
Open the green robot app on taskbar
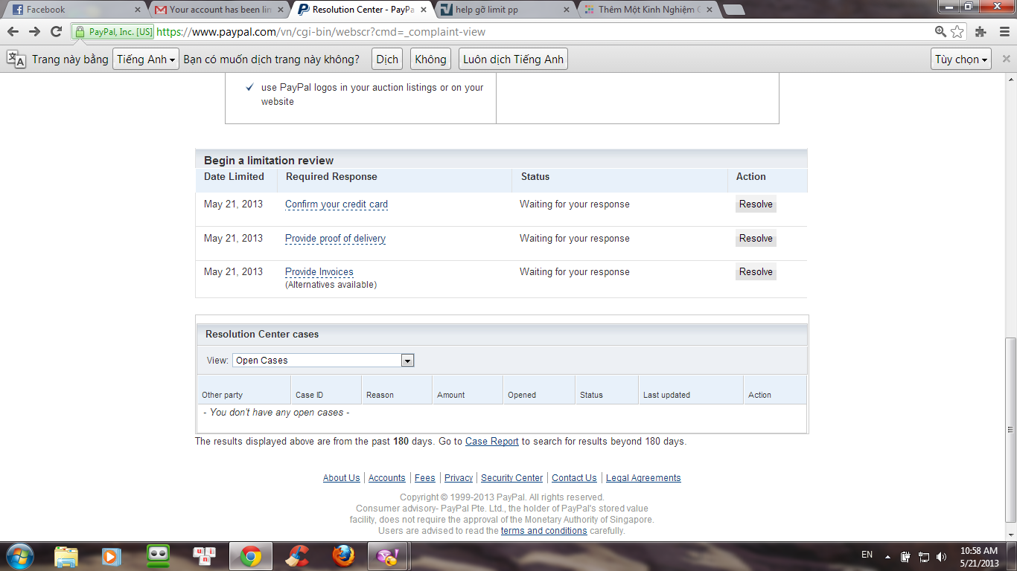click(158, 555)
